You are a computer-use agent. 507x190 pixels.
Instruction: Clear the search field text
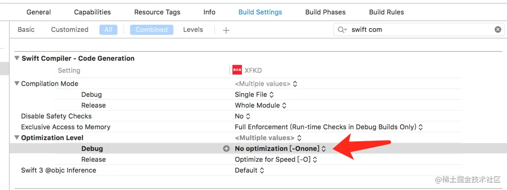[498, 29]
